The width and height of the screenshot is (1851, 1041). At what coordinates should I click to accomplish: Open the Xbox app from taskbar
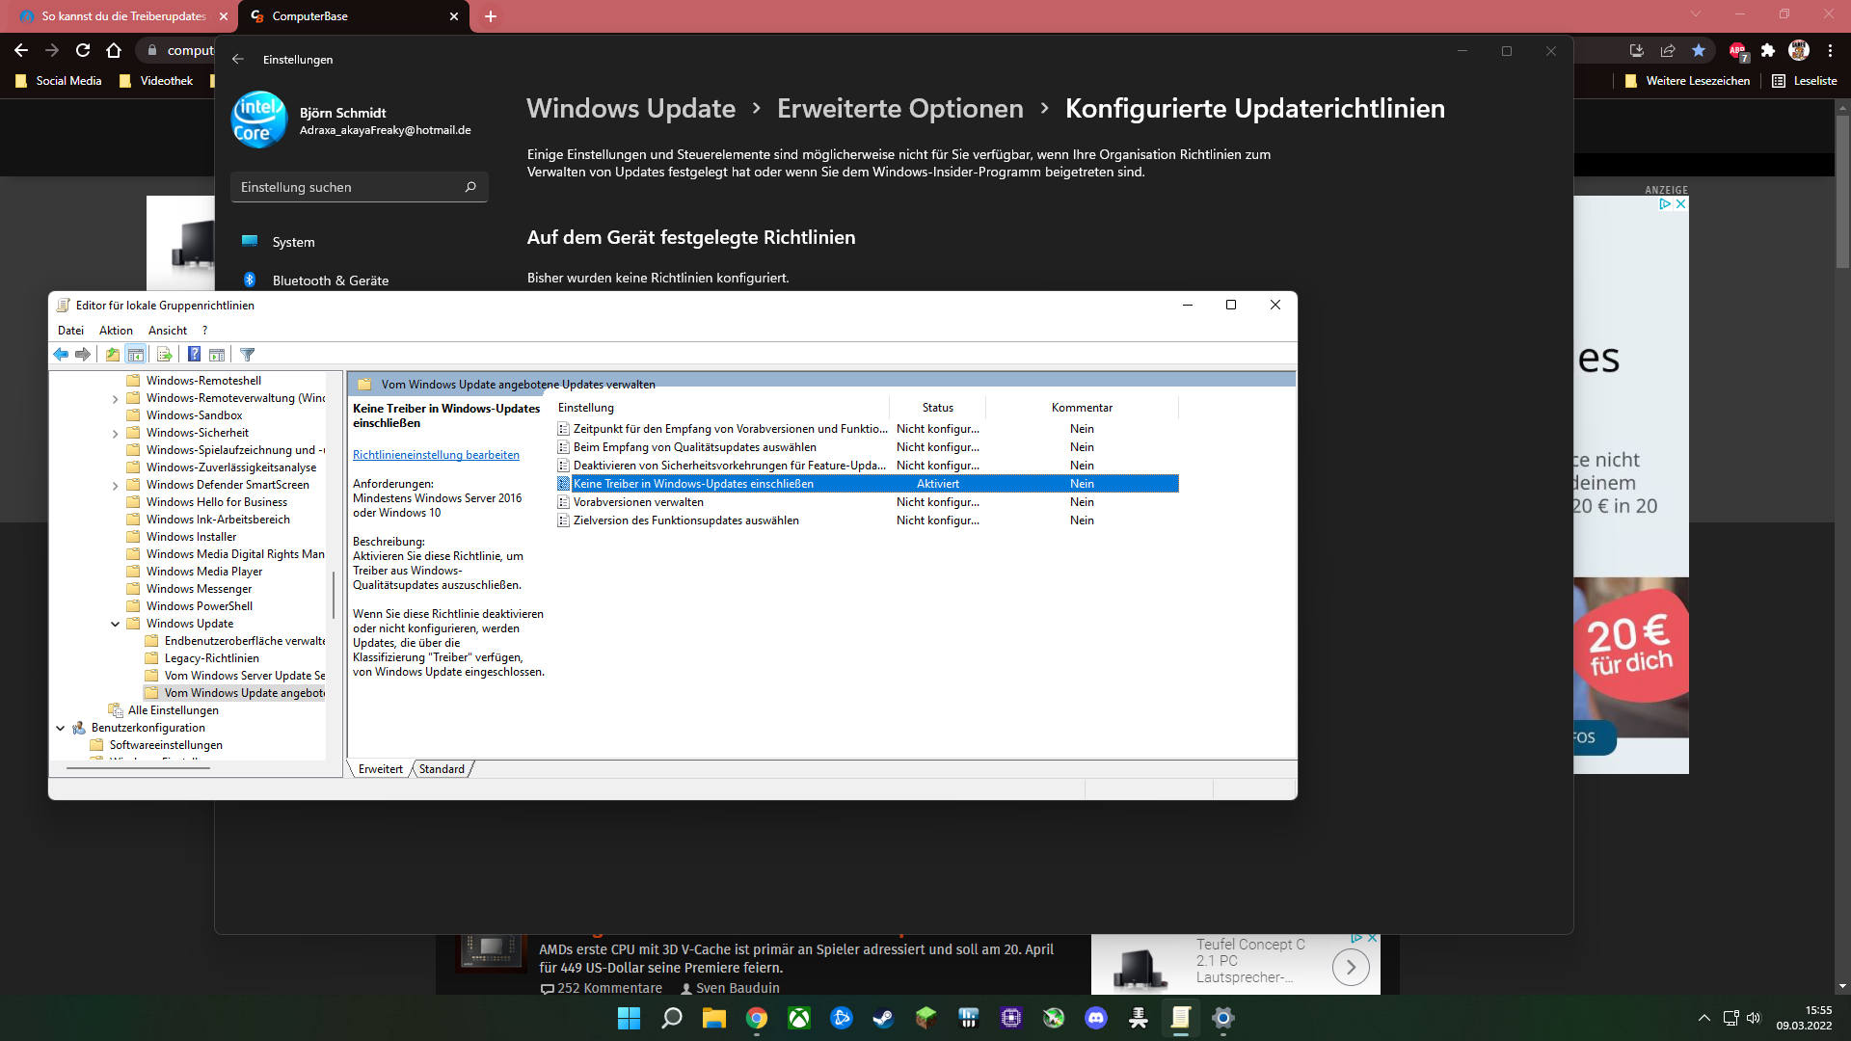[x=799, y=1018]
